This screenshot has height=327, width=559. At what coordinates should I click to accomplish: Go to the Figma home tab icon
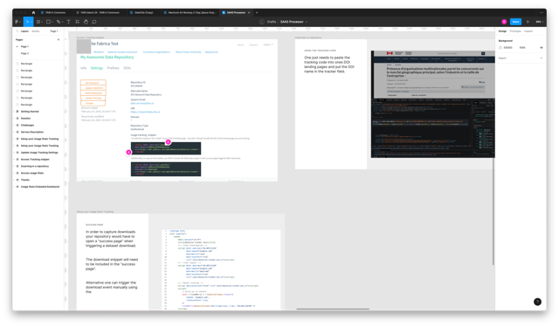(33, 12)
